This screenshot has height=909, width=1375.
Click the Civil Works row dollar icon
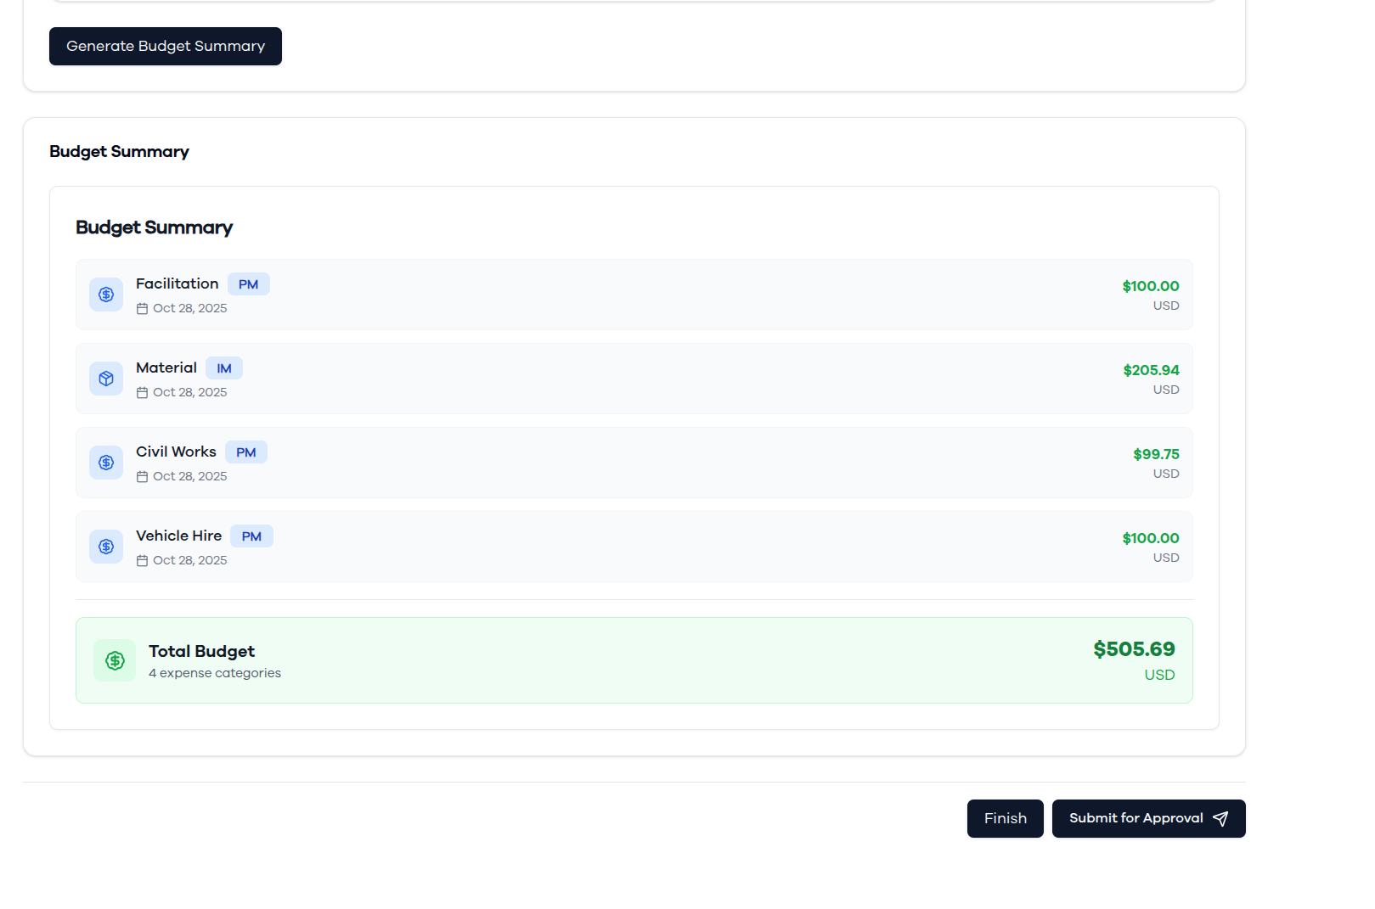[106, 463]
